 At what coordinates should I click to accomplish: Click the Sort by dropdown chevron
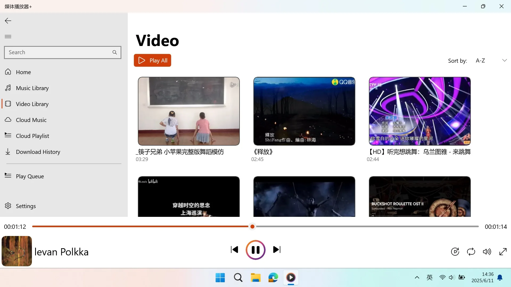pyautogui.click(x=504, y=60)
